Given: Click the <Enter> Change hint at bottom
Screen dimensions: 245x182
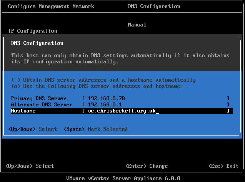Looking at the screenshot, I should tap(147, 166).
